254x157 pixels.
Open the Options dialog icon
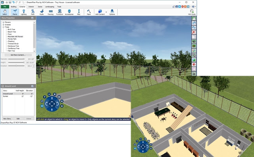(112, 12)
